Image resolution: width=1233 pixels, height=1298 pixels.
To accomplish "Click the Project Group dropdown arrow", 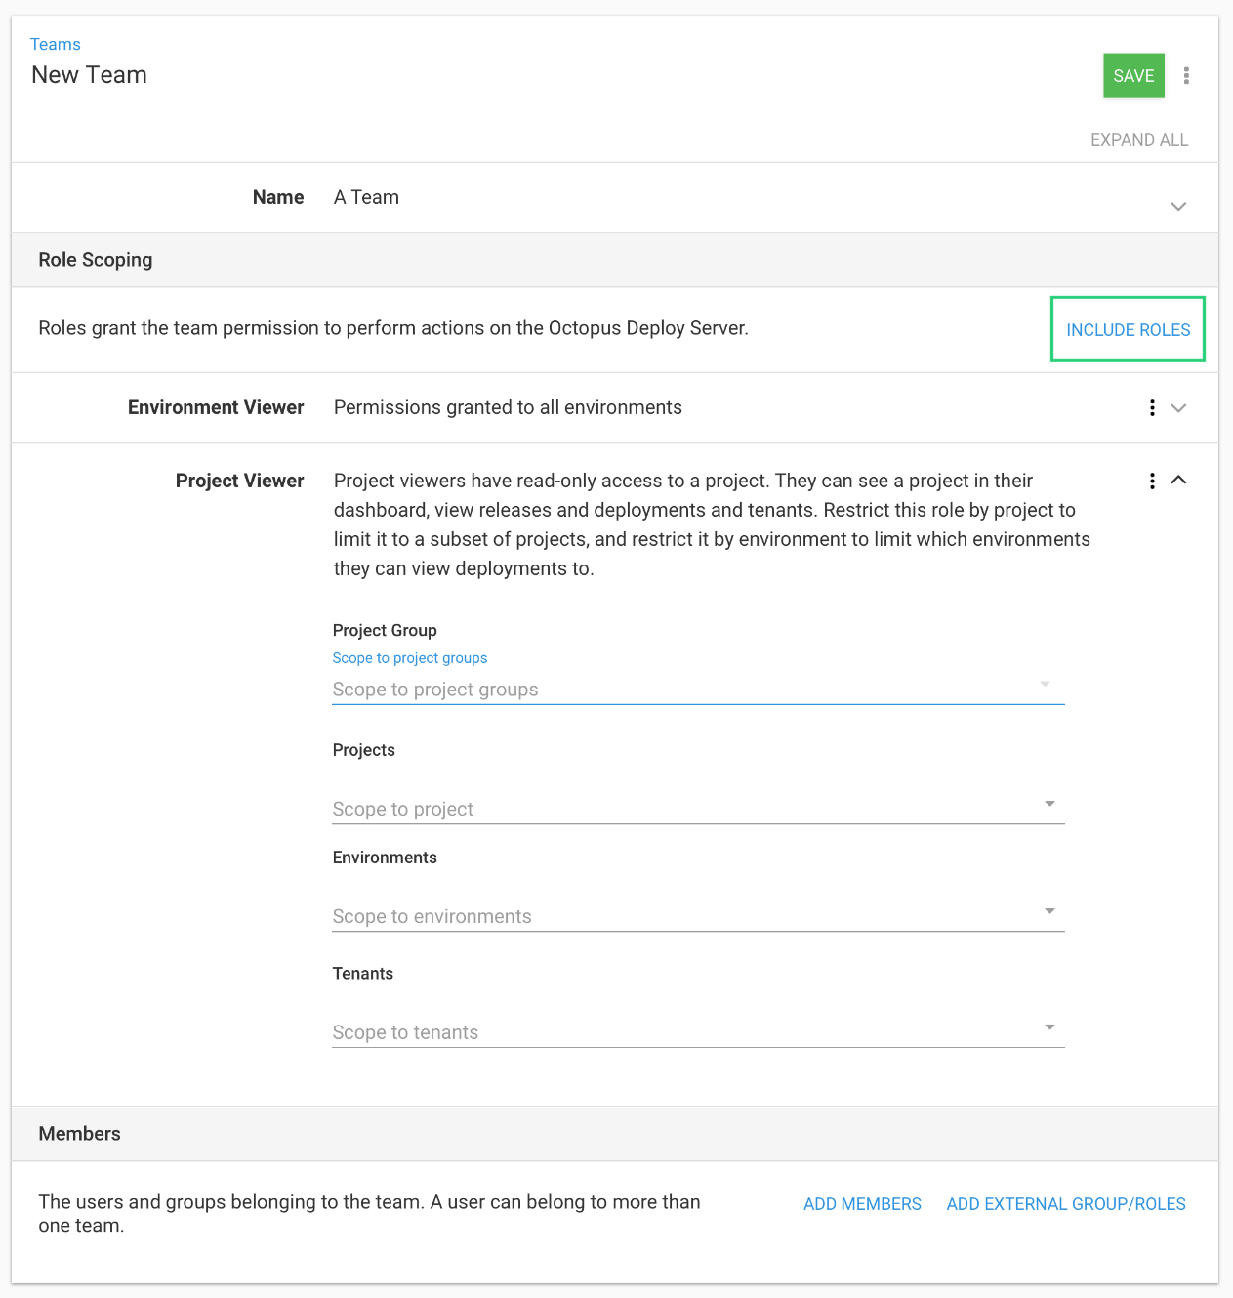I will [x=1046, y=684].
